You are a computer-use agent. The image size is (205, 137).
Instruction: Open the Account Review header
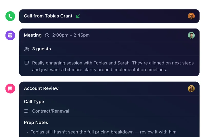(x=41, y=88)
